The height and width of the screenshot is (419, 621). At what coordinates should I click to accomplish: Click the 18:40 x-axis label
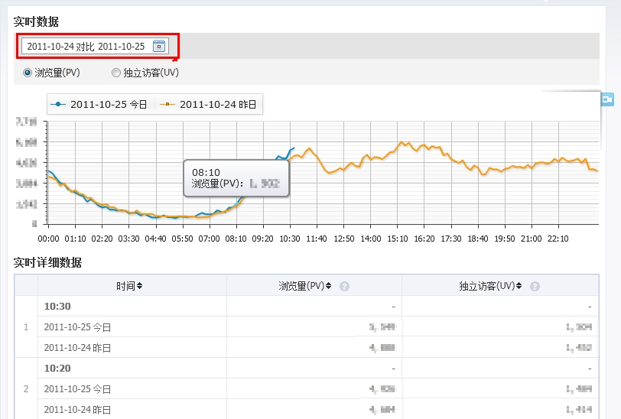pyautogui.click(x=478, y=239)
